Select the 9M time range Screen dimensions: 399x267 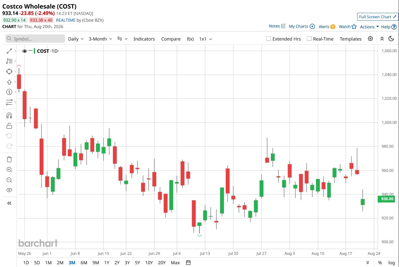tap(96, 263)
